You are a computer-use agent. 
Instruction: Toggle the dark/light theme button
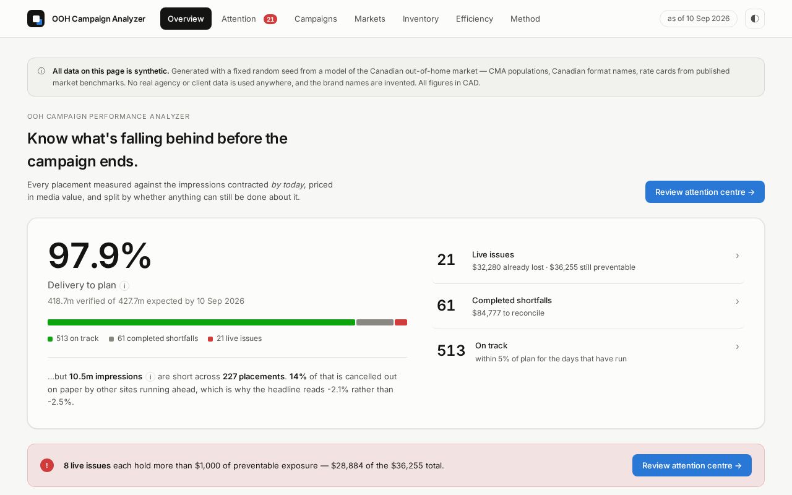coord(755,19)
